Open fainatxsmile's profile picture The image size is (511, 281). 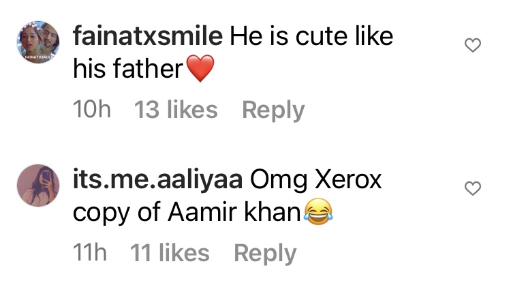click(38, 42)
